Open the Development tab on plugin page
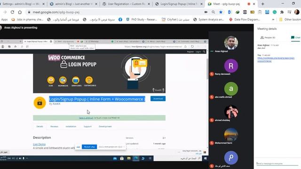 [105, 126]
